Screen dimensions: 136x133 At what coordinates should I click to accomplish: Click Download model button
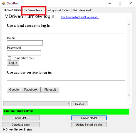[x=21, y=125]
